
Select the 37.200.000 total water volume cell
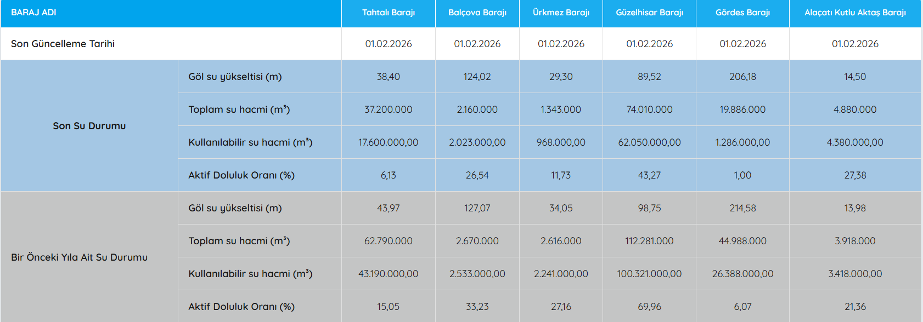coord(388,110)
